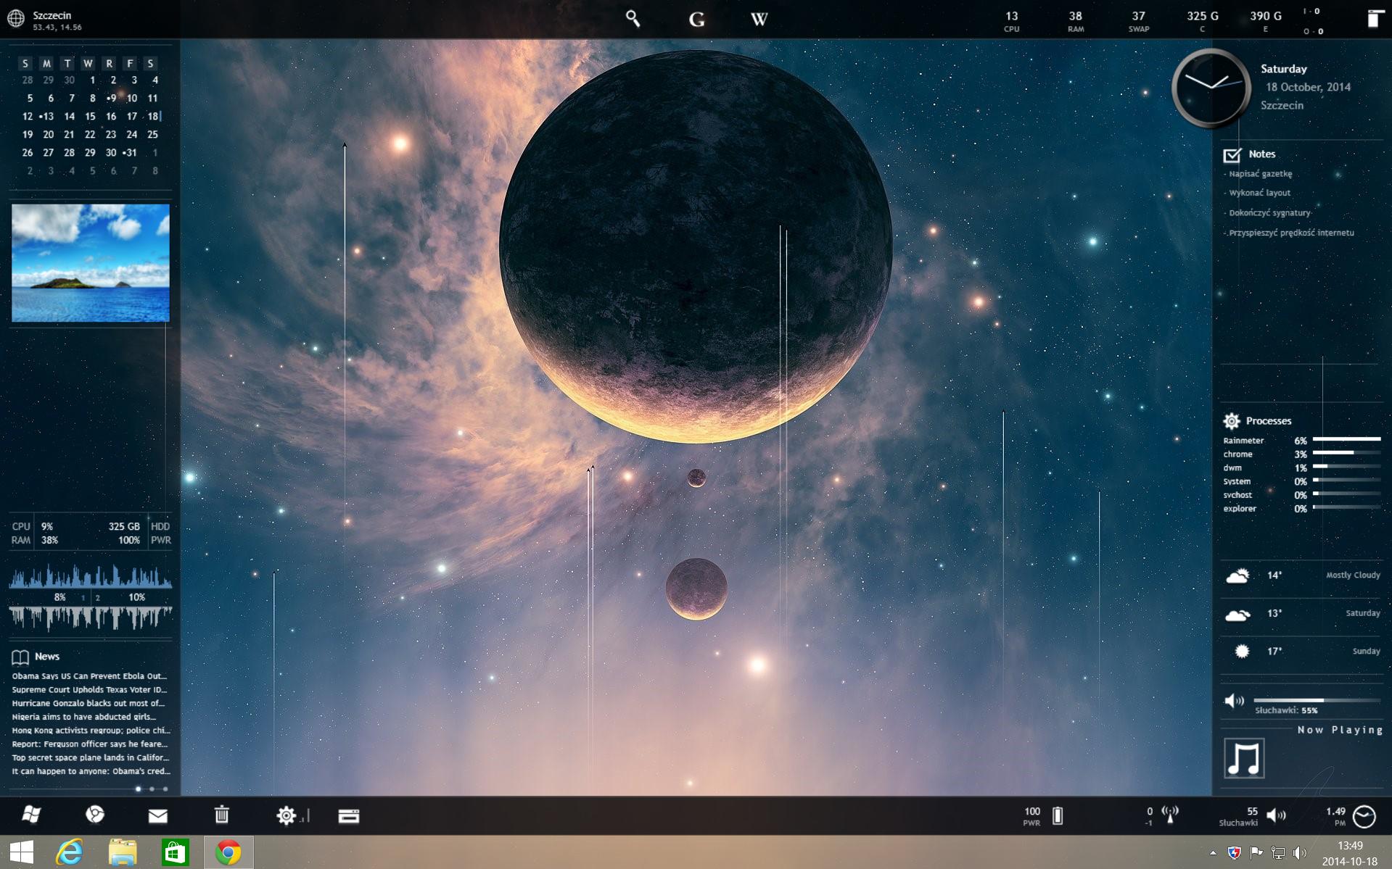Screen dimensions: 1392x869
Task: Click the '18 October, 2014' date text
Action: pos(1308,87)
